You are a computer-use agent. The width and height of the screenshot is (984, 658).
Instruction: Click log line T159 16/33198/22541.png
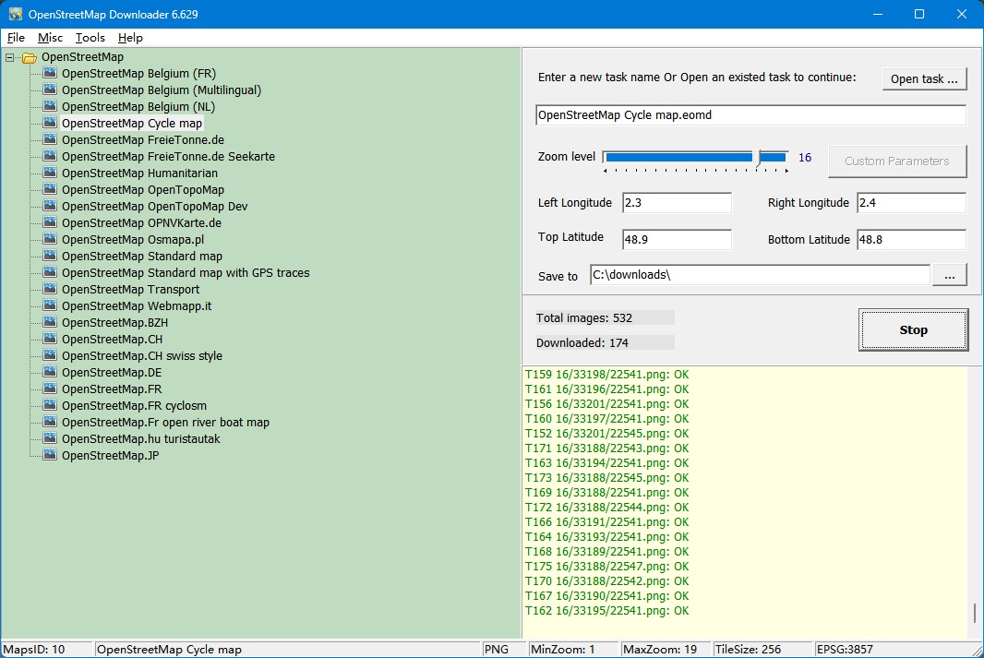[x=606, y=375]
